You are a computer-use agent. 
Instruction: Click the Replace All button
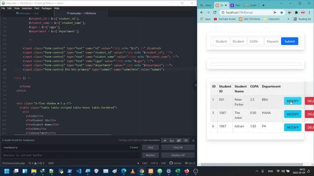click(178, 155)
